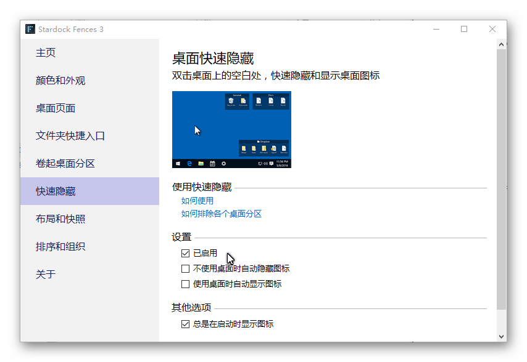Click the 使用快速隐藏 section label
Image resolution: width=527 pixels, height=362 pixels.
coord(202,187)
